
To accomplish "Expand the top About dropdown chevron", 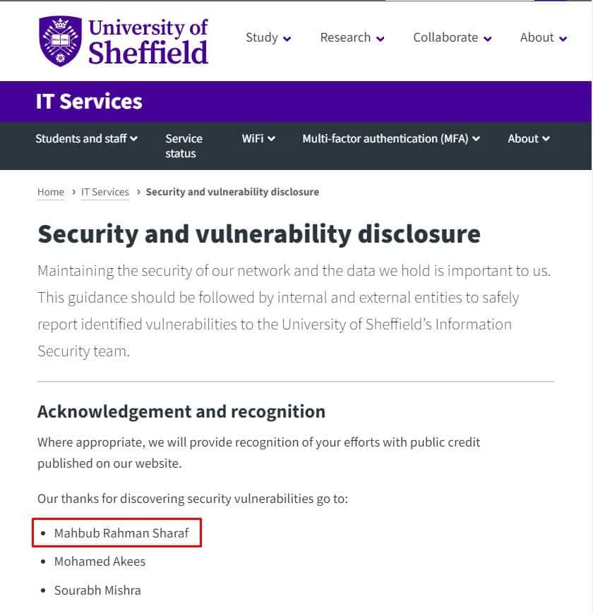I will pos(563,40).
